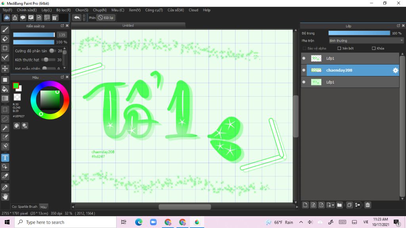This screenshot has height=228, width=406.
Task: Select the Gradient tool
Action: (x=5, y=98)
